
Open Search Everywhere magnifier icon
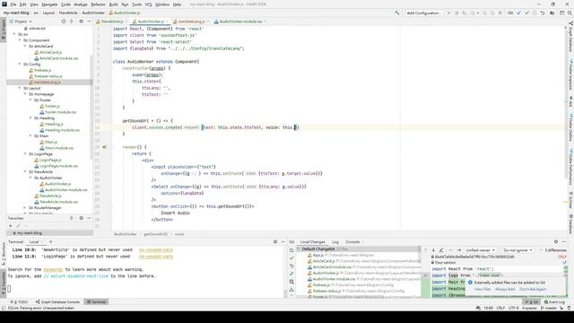[x=570, y=13]
